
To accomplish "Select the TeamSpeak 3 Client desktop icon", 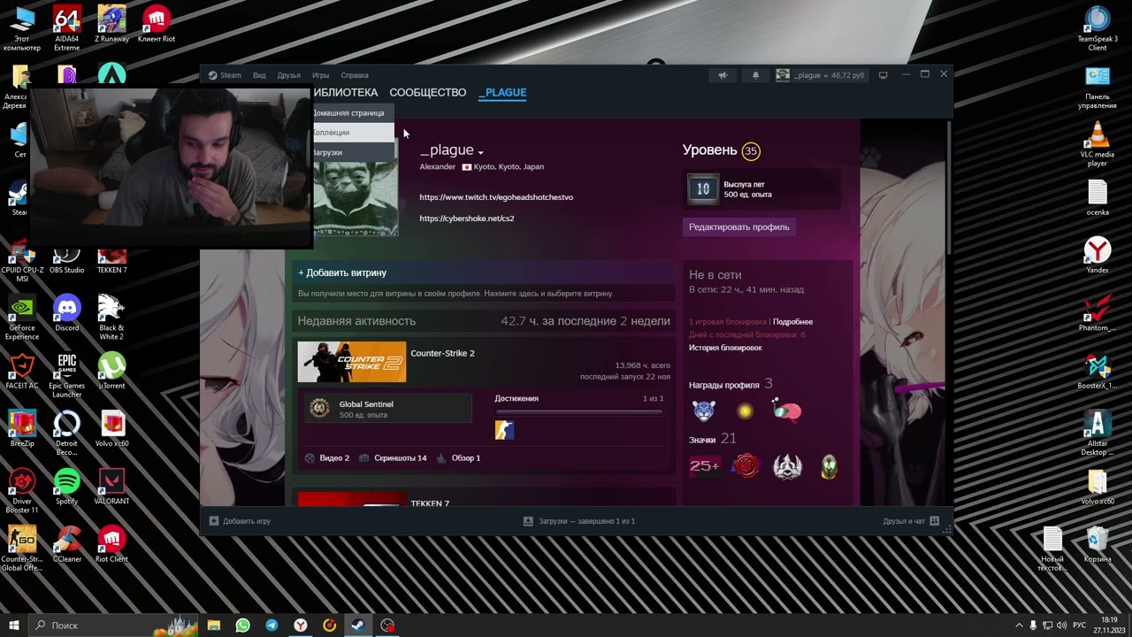I will tap(1098, 28).
